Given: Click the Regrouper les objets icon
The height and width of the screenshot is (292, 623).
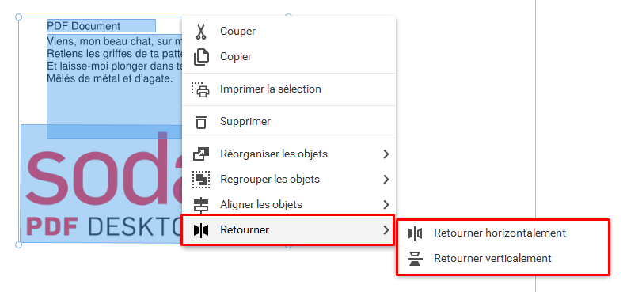Looking at the screenshot, I should [x=201, y=179].
